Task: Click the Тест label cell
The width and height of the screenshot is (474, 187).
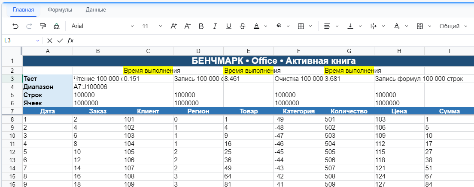Action: click(x=48, y=79)
